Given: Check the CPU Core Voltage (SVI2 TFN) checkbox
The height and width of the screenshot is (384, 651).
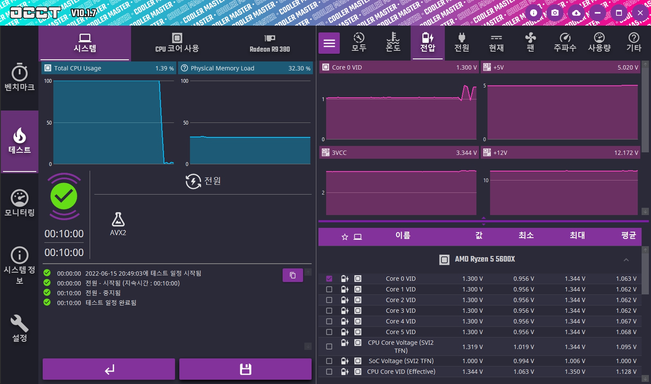Looking at the screenshot, I should point(329,346).
